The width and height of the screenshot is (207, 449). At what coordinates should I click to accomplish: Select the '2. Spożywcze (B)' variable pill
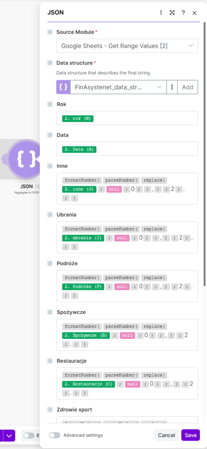click(x=86, y=335)
